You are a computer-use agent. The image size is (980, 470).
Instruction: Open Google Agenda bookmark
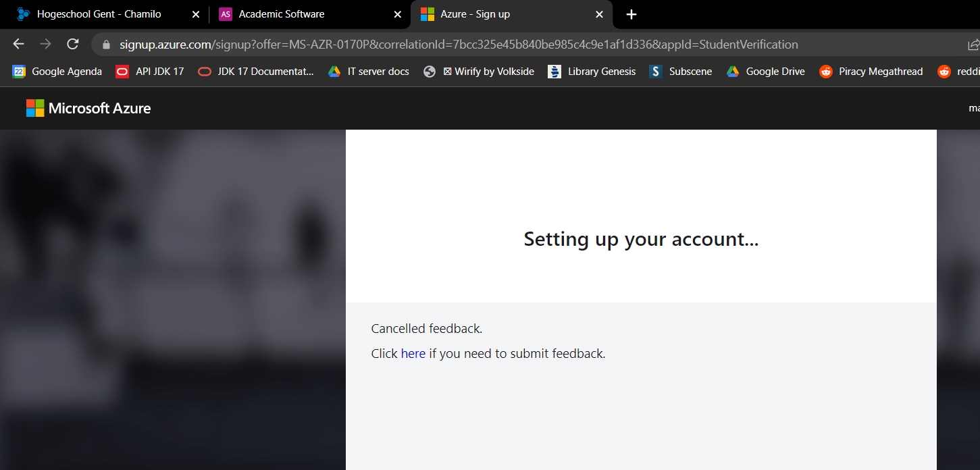(57, 72)
